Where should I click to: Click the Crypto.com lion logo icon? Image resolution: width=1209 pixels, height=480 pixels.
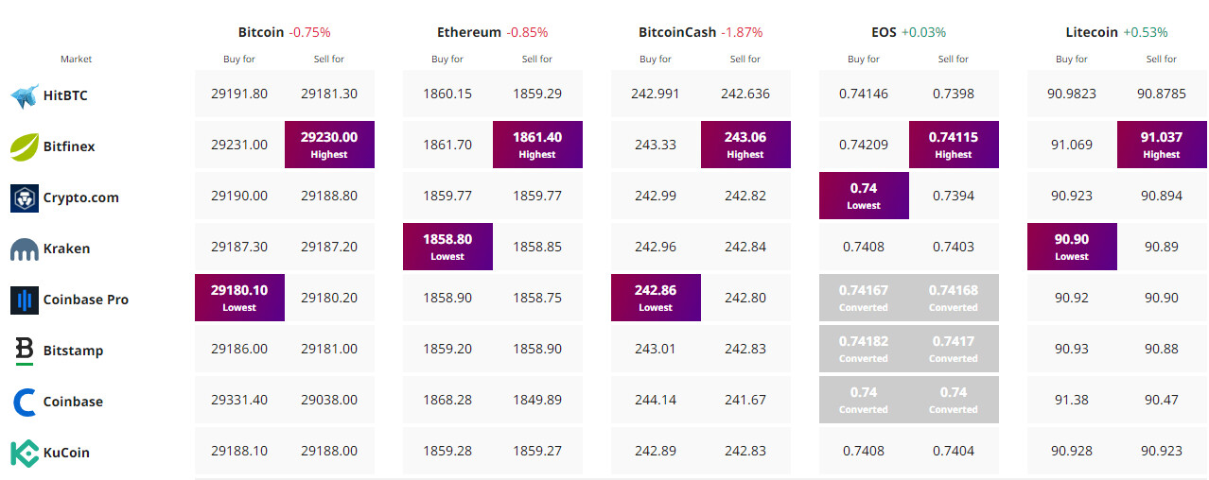[24, 197]
